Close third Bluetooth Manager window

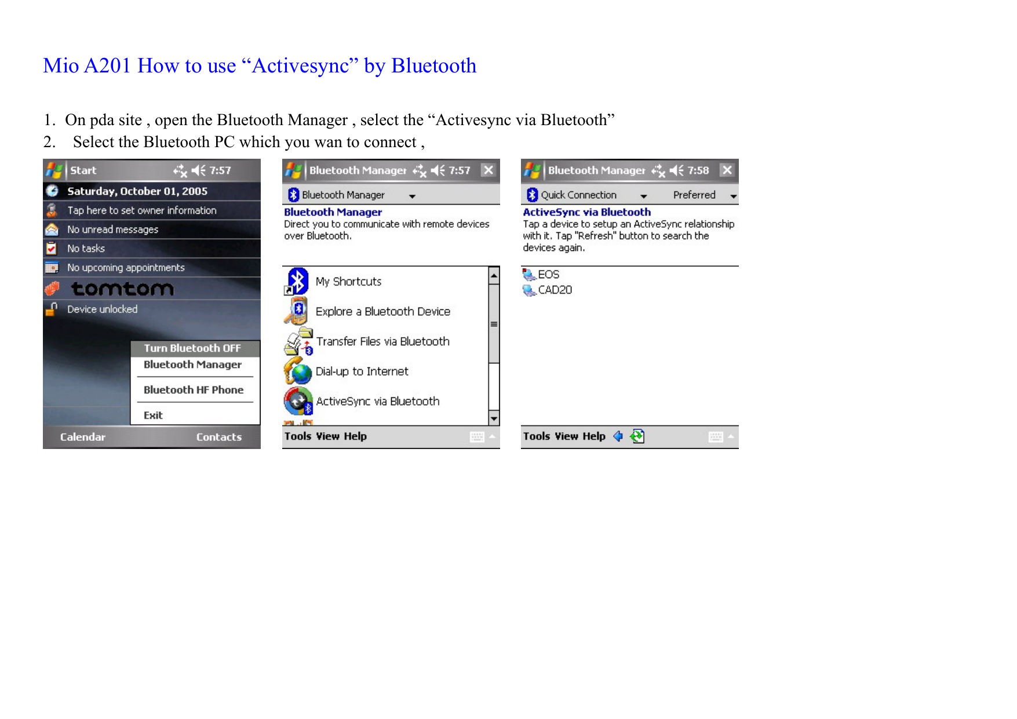(727, 170)
